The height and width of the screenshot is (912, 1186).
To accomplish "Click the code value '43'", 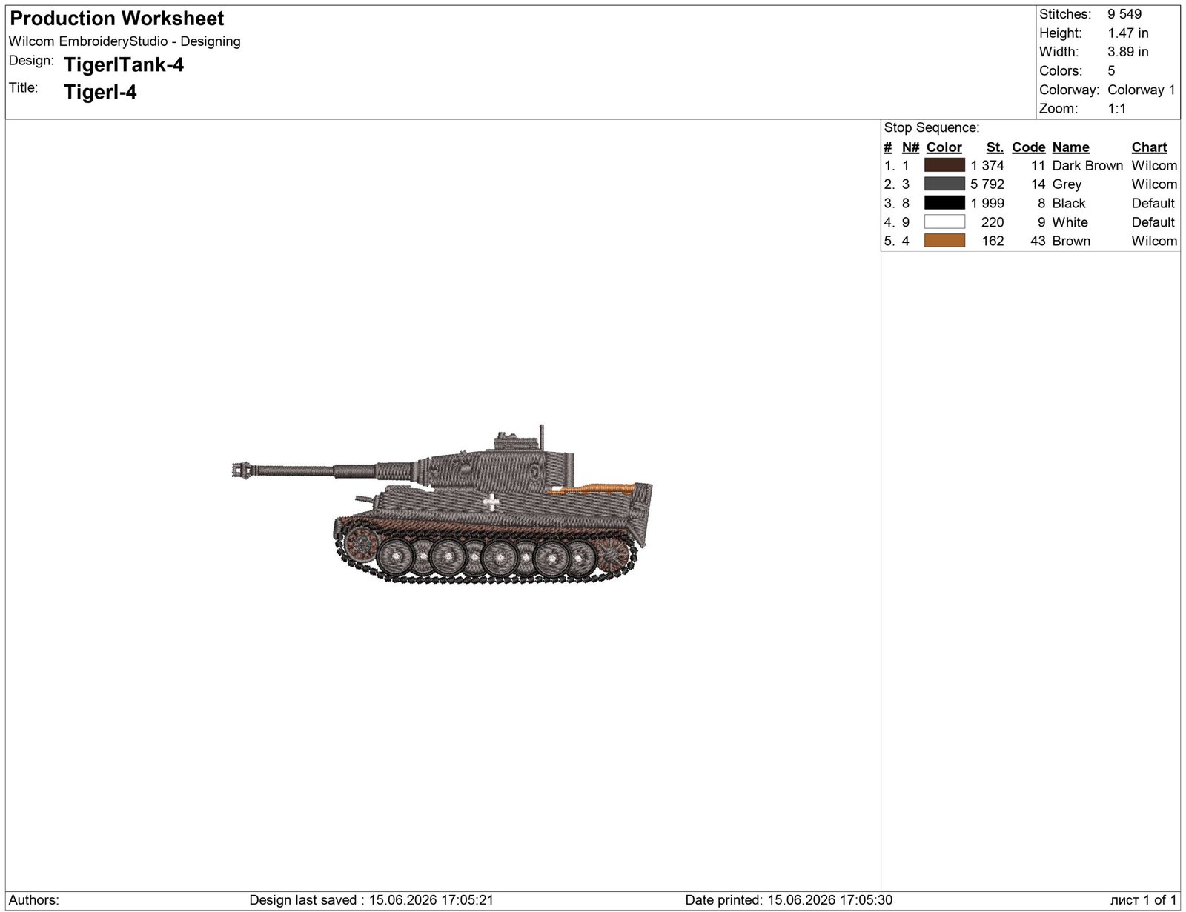I will [1038, 241].
